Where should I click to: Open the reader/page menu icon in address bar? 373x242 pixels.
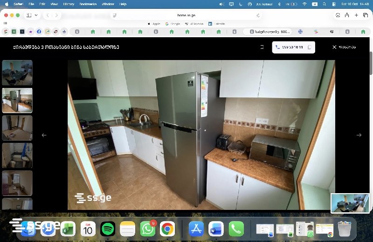coord(115,15)
